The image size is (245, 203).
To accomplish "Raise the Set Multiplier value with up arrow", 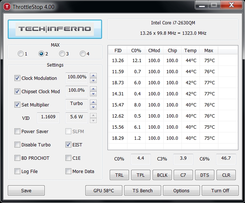I will [93, 102].
